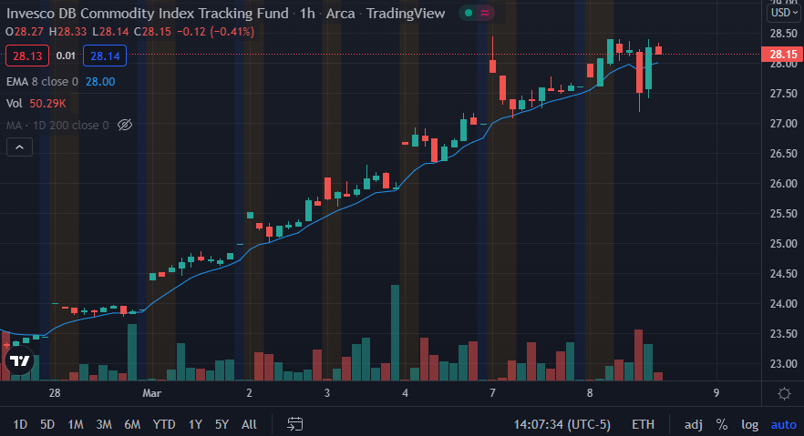Click the 1h interval label in title
The image size is (804, 436).
307,14
